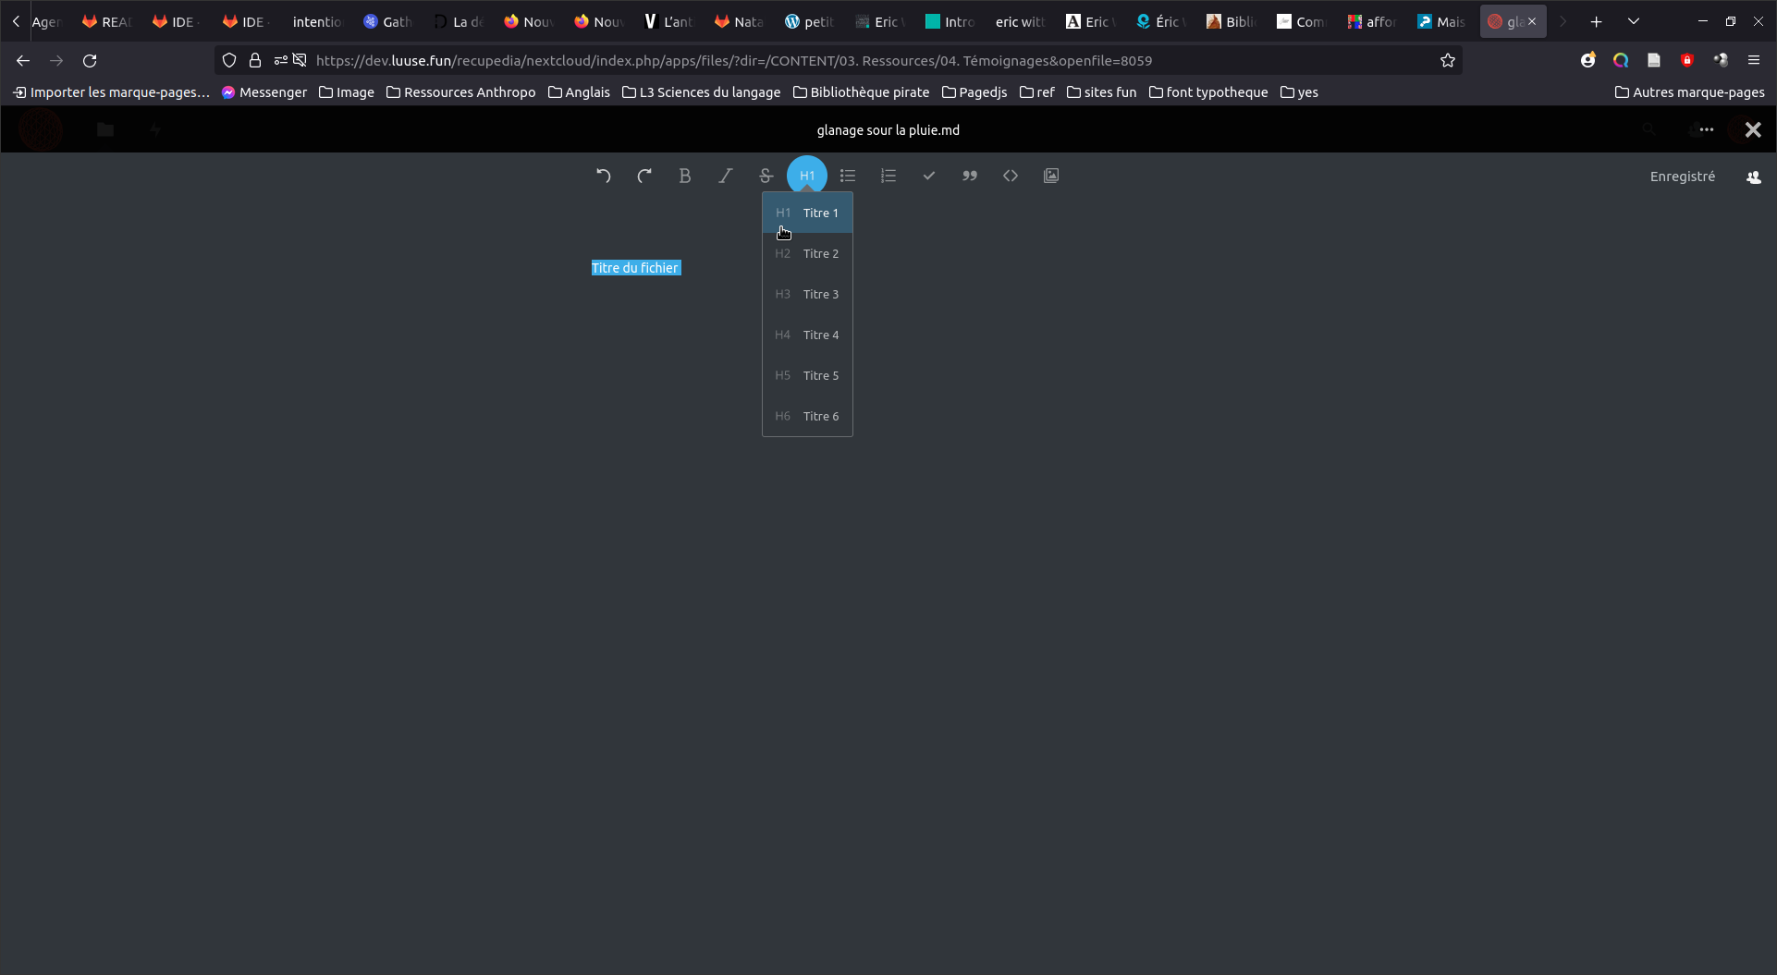Close the glanage sour la pluie.md editor
This screenshot has width=1777, height=975.
pos(1753,130)
